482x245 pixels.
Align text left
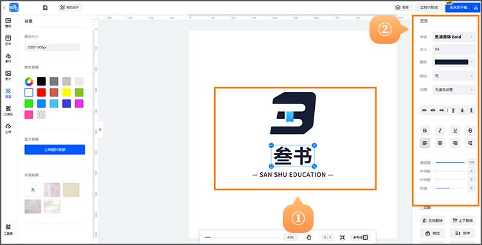(425, 143)
